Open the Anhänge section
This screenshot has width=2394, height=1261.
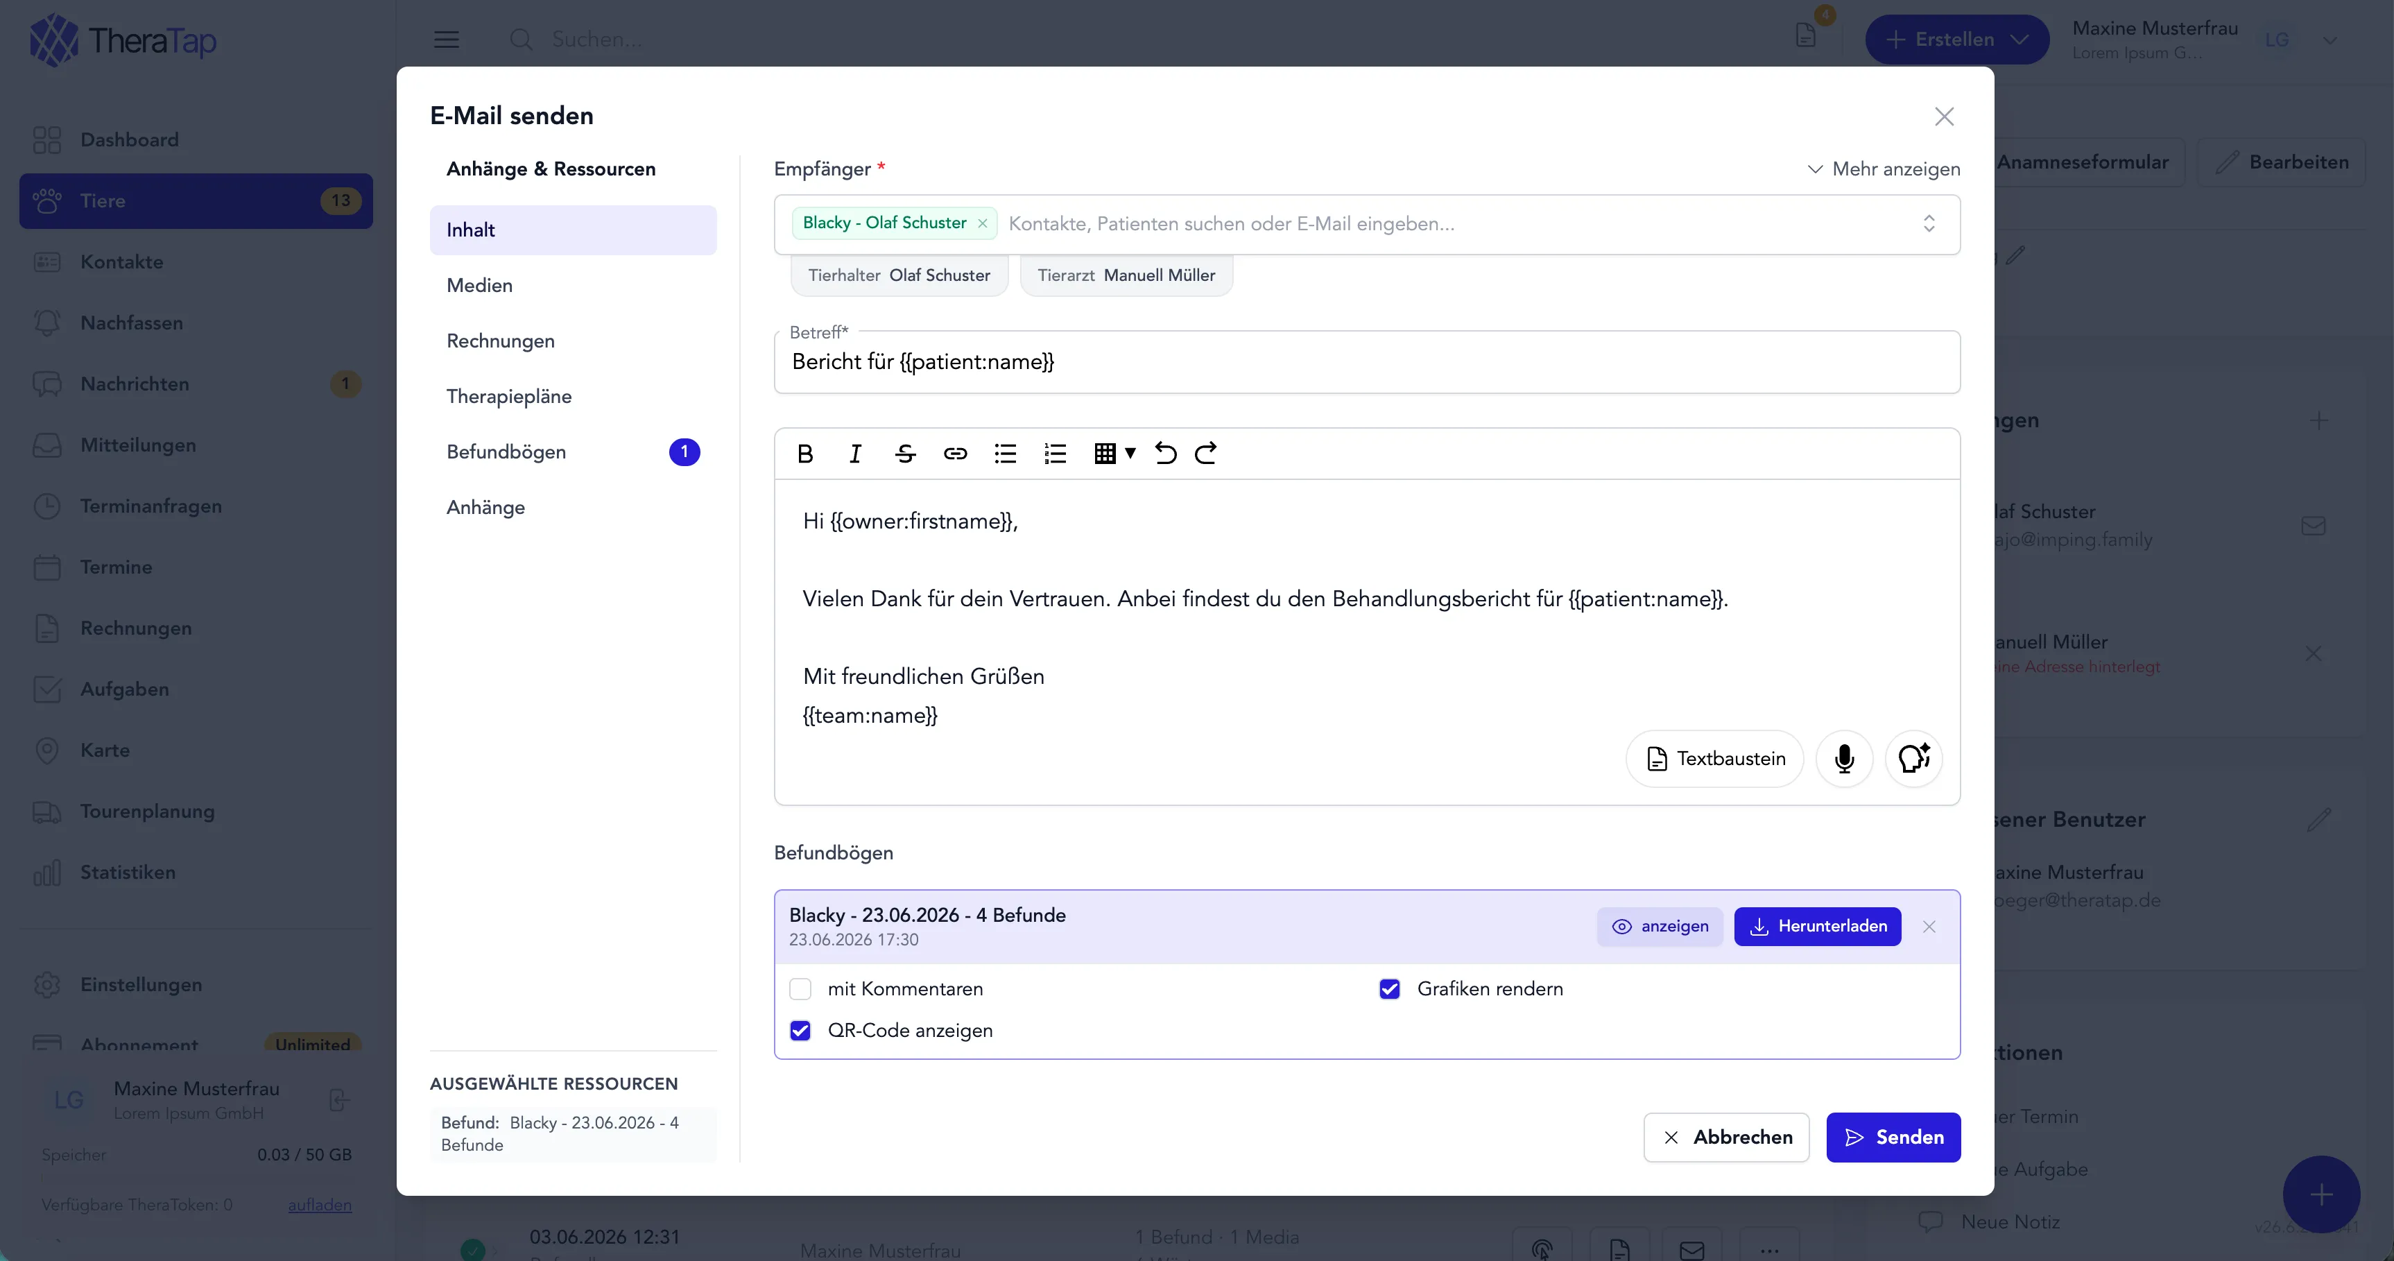point(574,507)
